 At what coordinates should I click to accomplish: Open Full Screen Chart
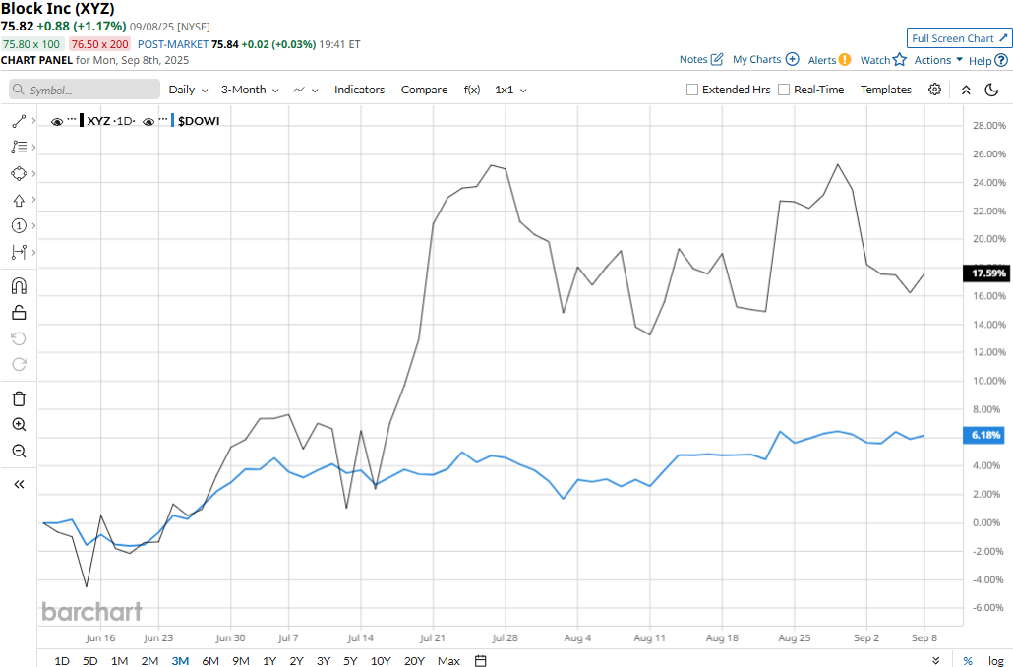click(x=959, y=38)
